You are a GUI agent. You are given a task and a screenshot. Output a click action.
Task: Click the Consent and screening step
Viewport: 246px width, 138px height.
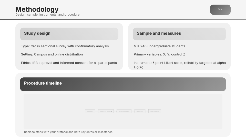(106, 111)
